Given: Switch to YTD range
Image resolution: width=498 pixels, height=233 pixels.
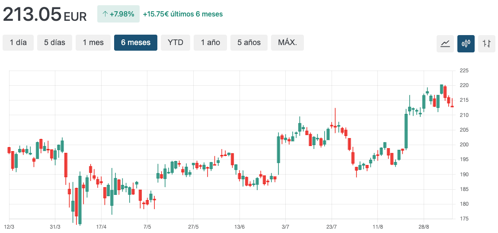Looking at the screenshot, I should tap(176, 42).
